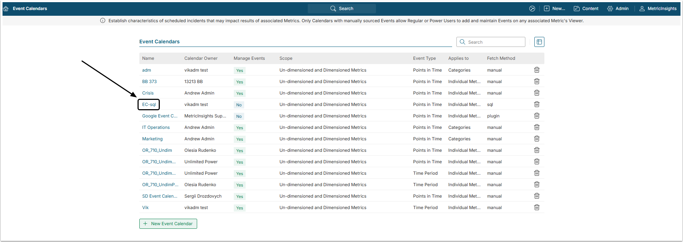Click the Event Calendars search field
This screenshot has width=683, height=242.
point(491,42)
